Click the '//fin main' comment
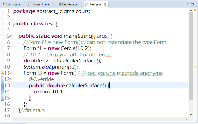Image resolution: width=198 pixels, height=124 pixels. point(32,110)
